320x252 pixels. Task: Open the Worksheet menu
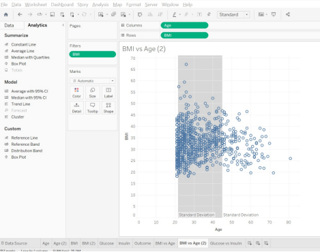click(35, 5)
